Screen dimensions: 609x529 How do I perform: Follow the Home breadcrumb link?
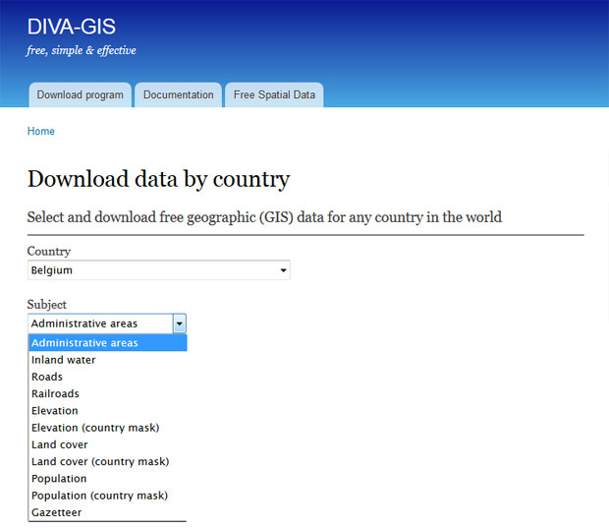point(41,131)
